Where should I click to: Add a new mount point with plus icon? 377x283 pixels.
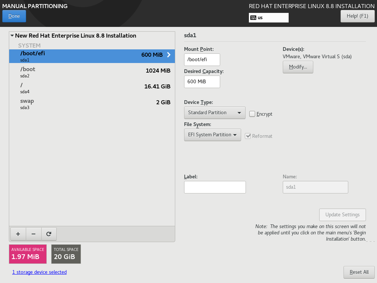click(x=18, y=234)
